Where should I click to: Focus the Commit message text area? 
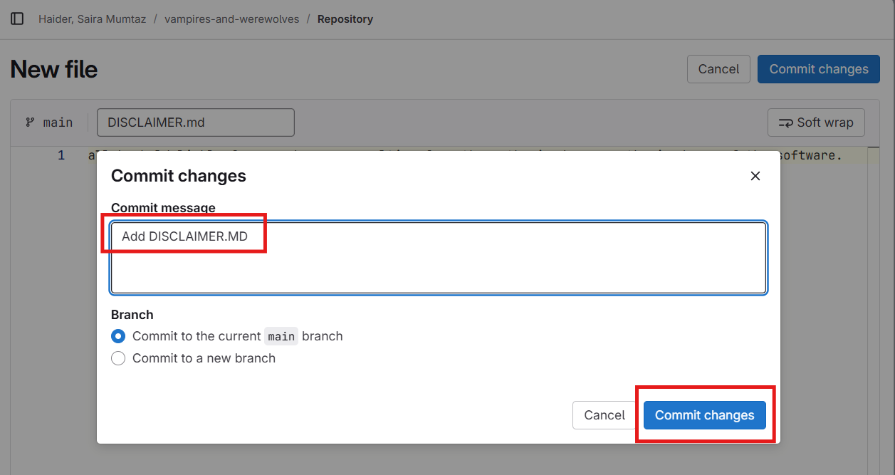[439, 258]
